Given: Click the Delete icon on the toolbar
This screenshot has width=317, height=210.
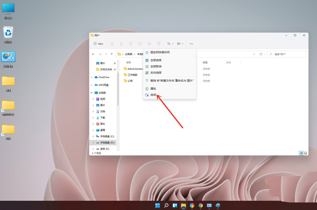Looking at the screenshot, I should (158, 44).
